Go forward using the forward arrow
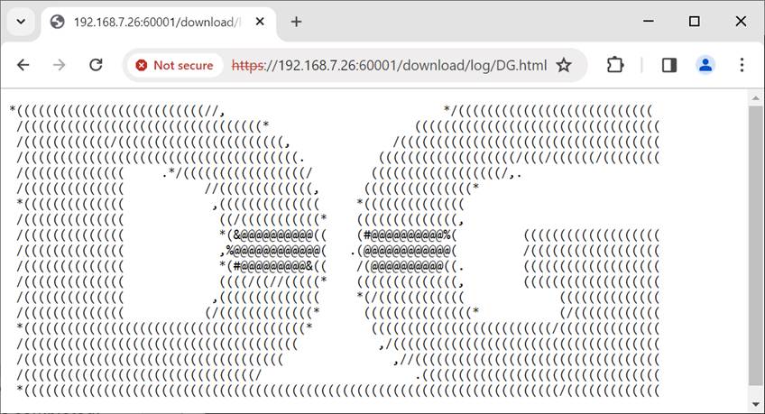This screenshot has height=414, width=765. click(59, 65)
